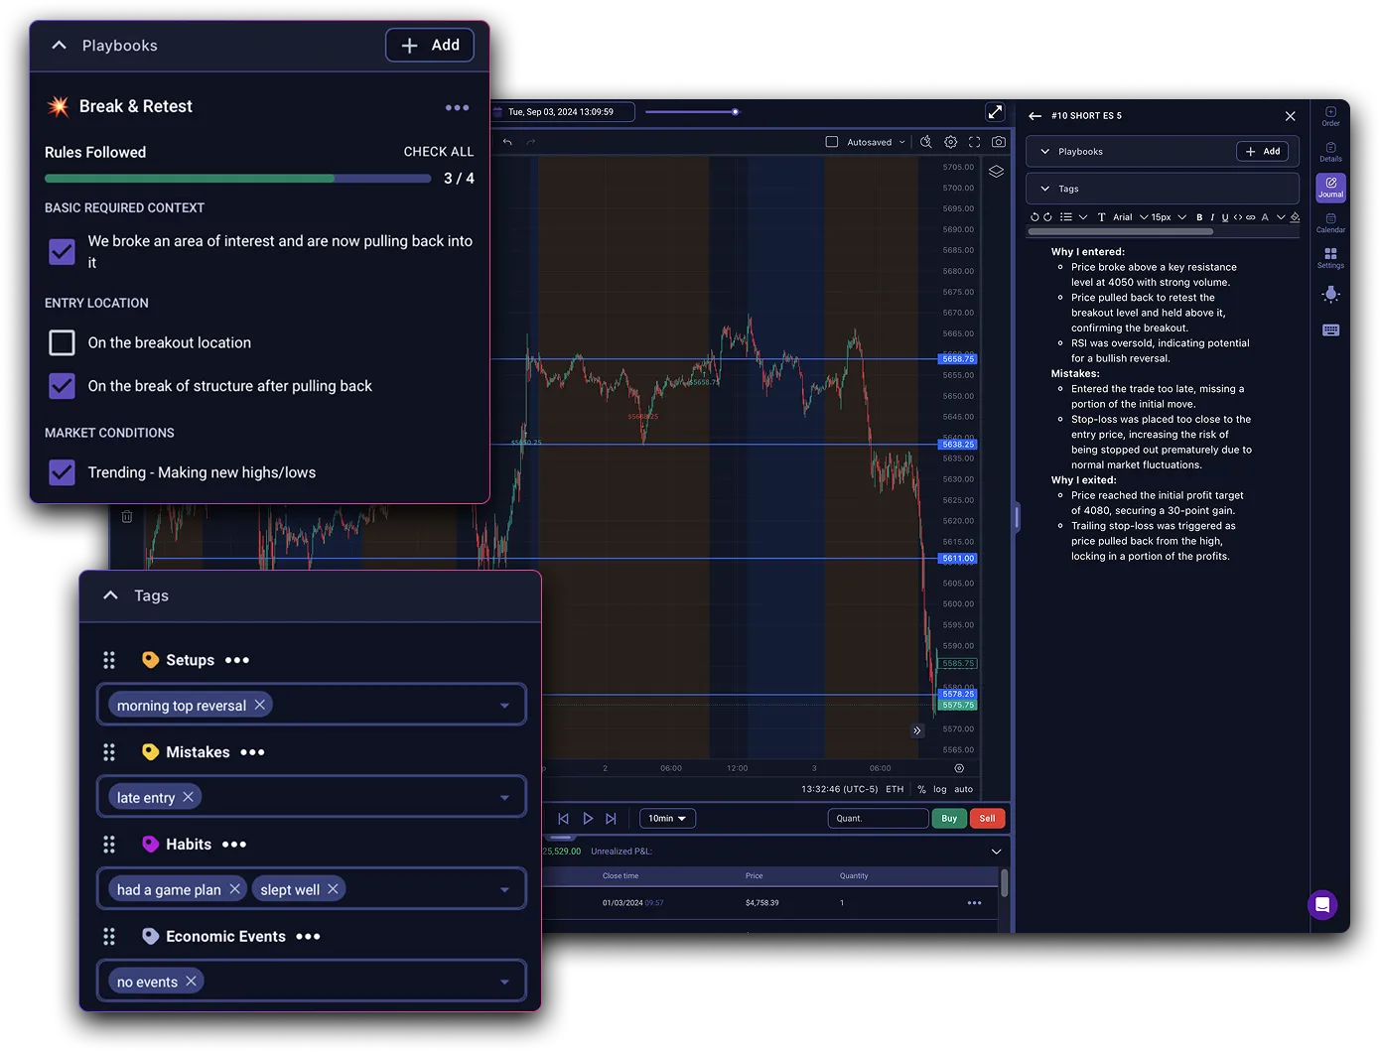Click the replay date field Tue, Sep 03
This screenshot has width=1381, height=1052.
point(563,112)
